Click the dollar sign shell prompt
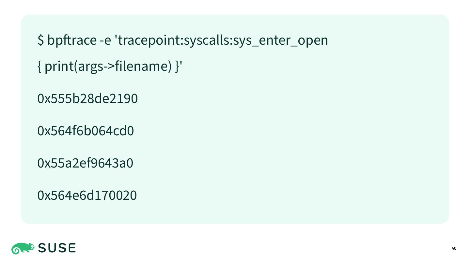The width and height of the screenshot is (470, 264). (41, 40)
